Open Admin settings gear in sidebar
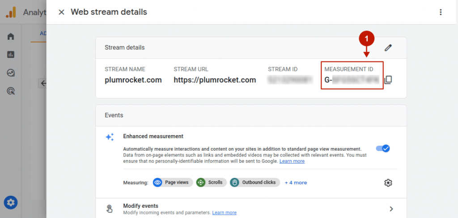This screenshot has width=458, height=218. click(x=11, y=202)
